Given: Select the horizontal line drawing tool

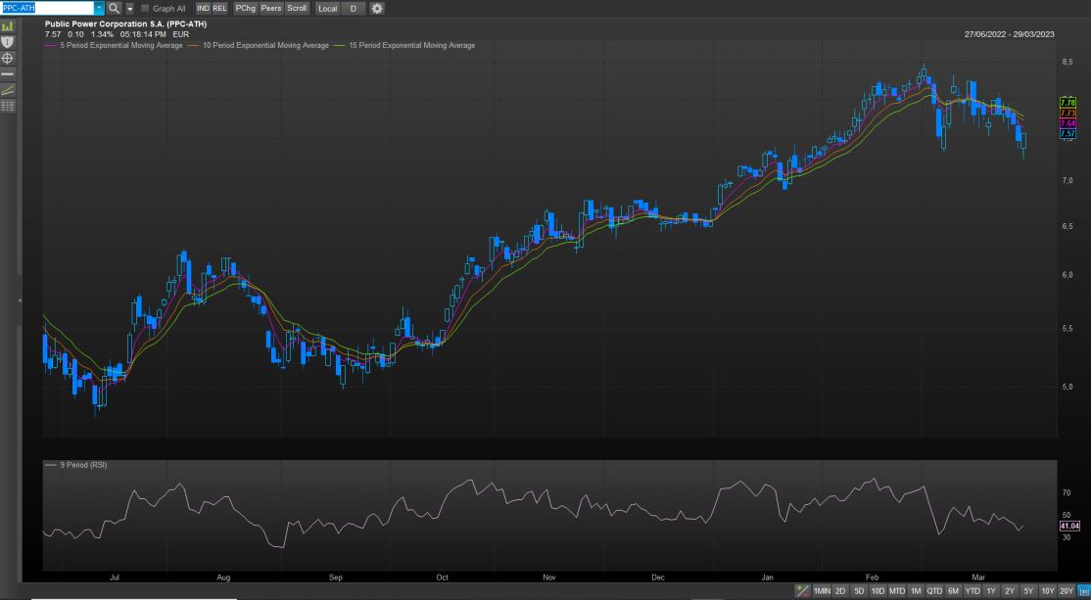Looking at the screenshot, I should (x=8, y=74).
